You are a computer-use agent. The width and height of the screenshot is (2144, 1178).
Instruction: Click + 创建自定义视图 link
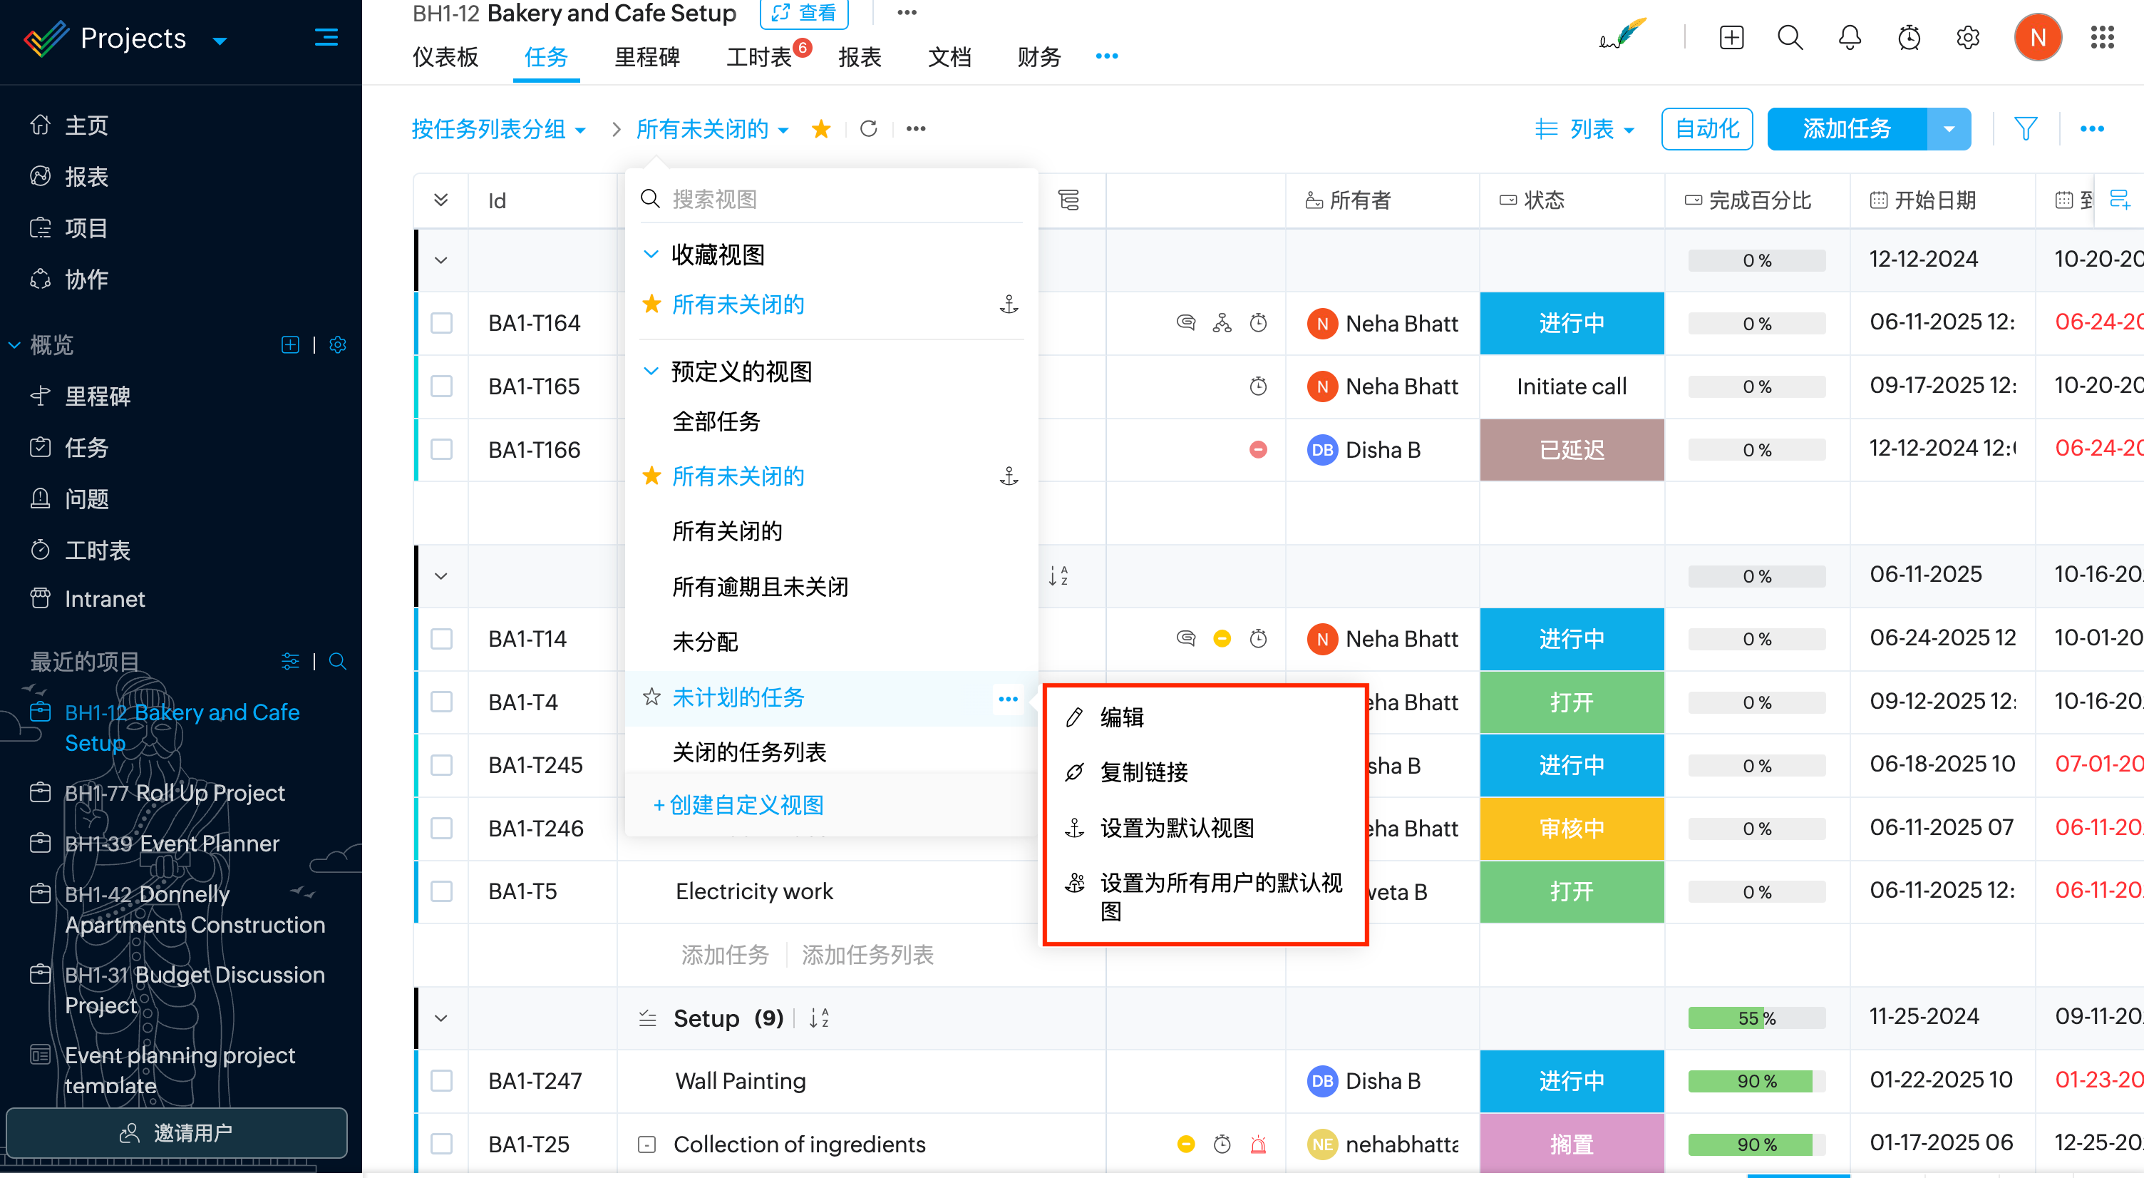738,805
